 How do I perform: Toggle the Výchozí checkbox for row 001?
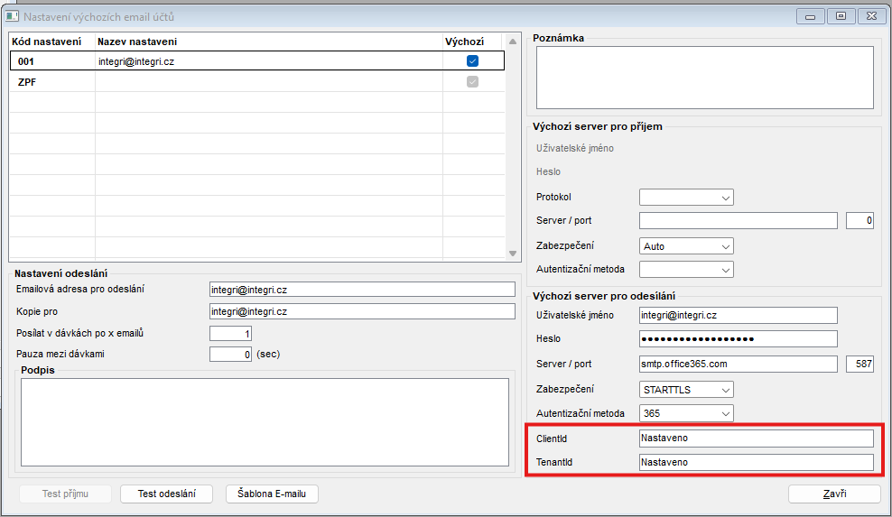coord(472,60)
